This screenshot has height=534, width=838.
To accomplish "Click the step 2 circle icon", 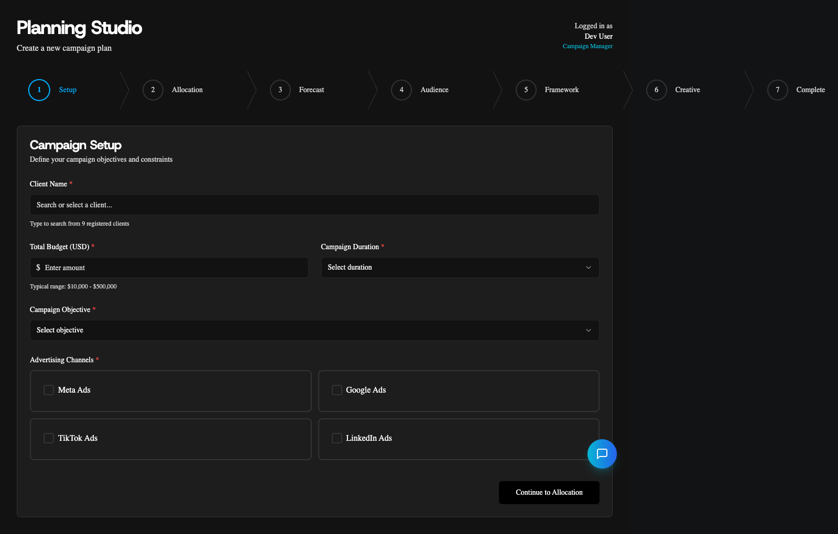I will (153, 90).
